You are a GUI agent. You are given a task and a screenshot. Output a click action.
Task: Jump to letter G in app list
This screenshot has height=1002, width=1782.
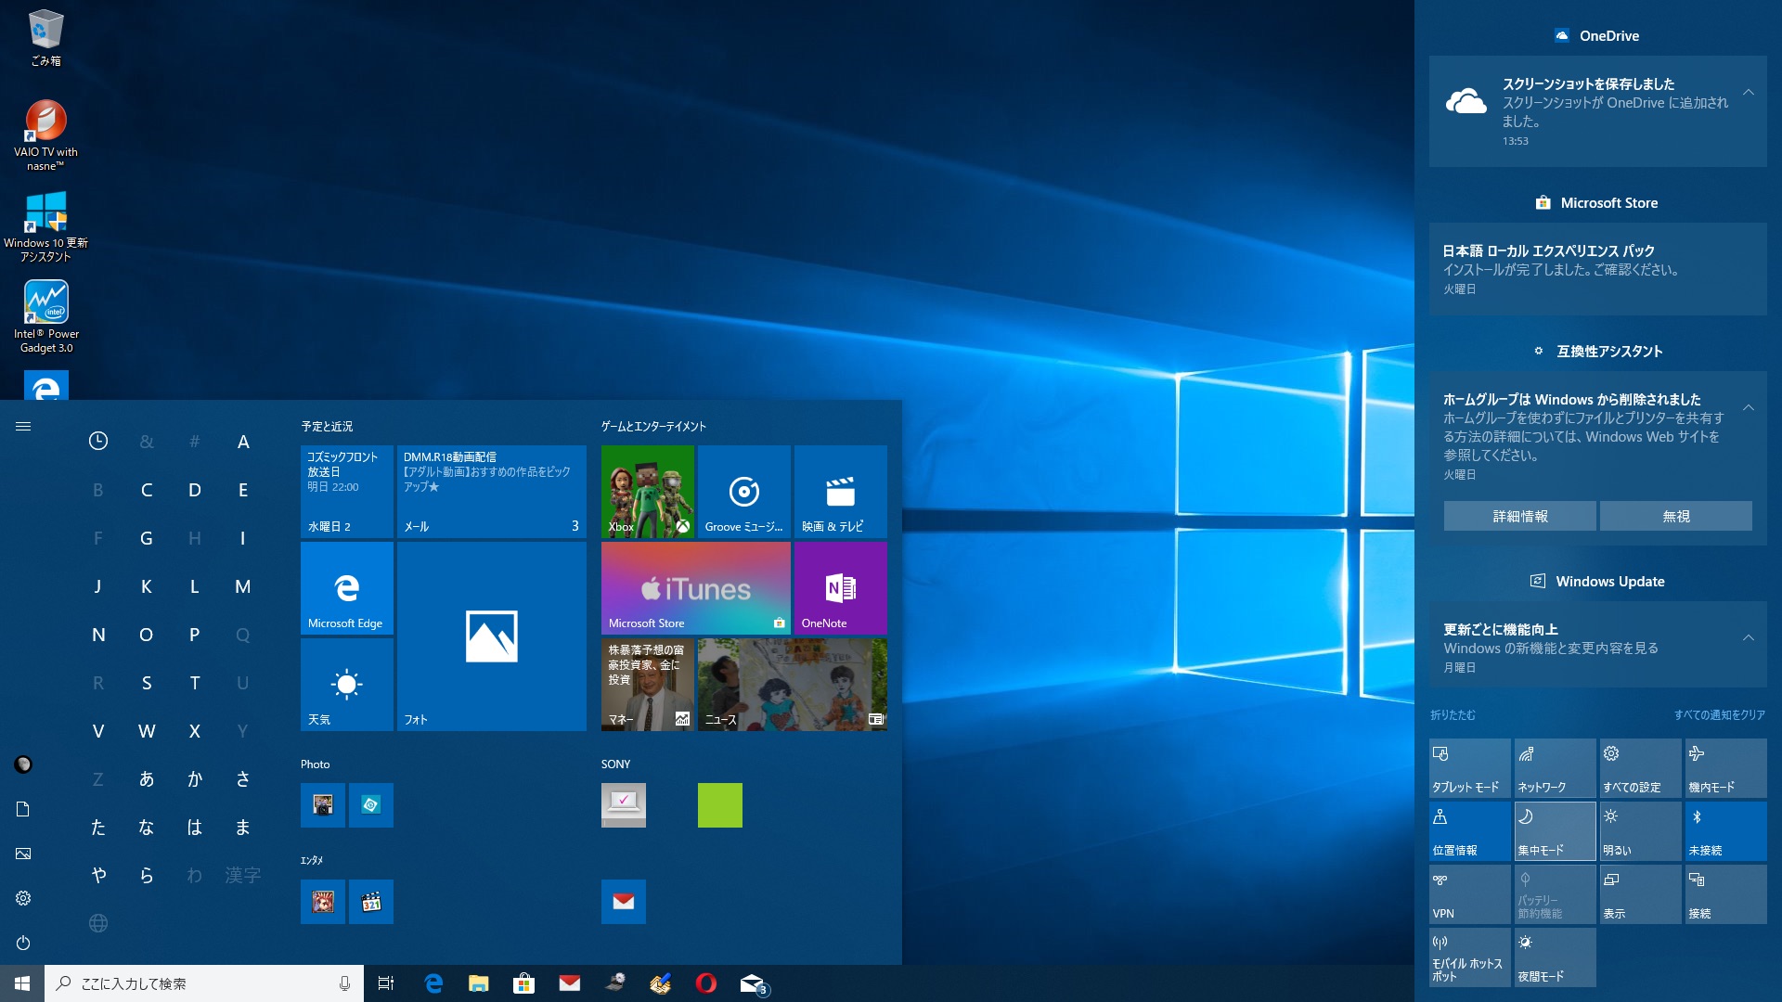point(147,538)
